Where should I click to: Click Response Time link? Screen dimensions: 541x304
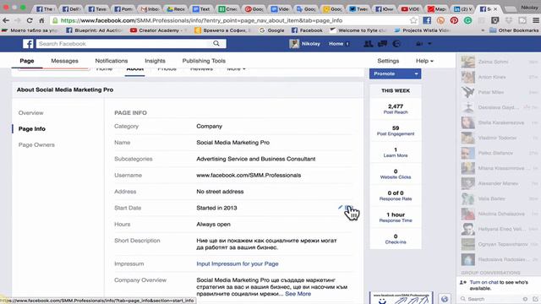click(x=396, y=220)
